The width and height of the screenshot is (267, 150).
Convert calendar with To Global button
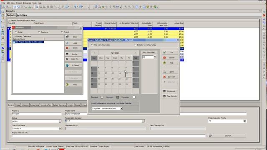73,65
